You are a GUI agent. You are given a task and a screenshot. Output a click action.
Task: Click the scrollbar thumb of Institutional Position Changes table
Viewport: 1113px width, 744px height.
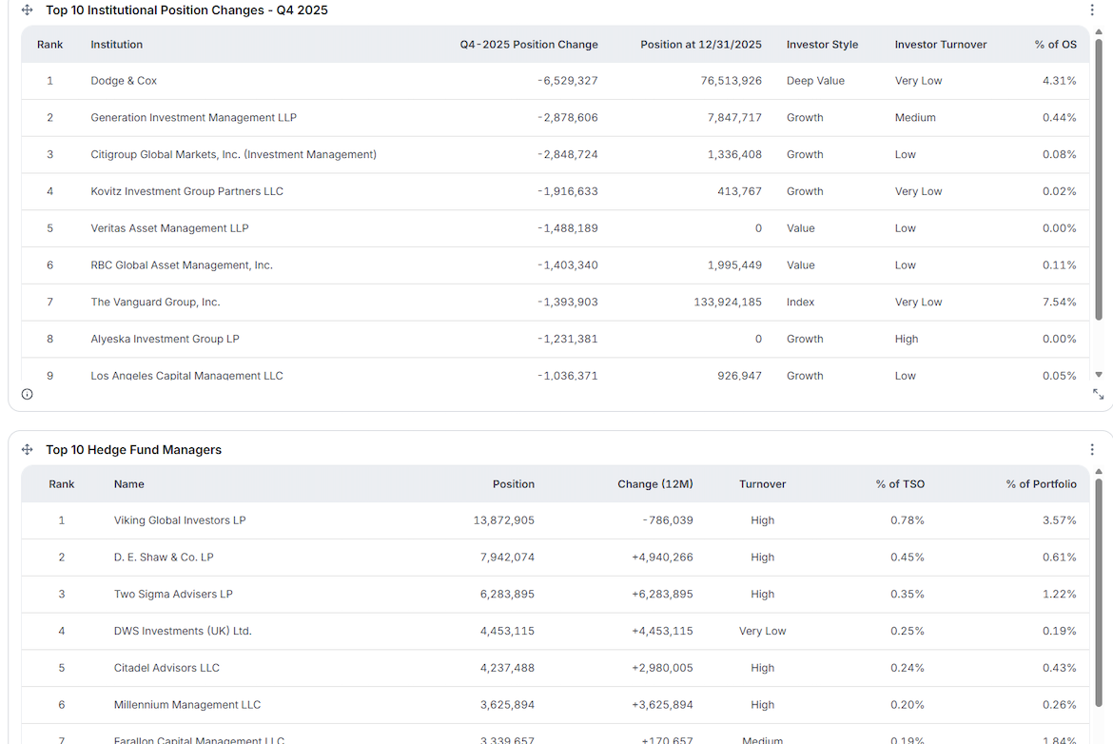[x=1099, y=180]
